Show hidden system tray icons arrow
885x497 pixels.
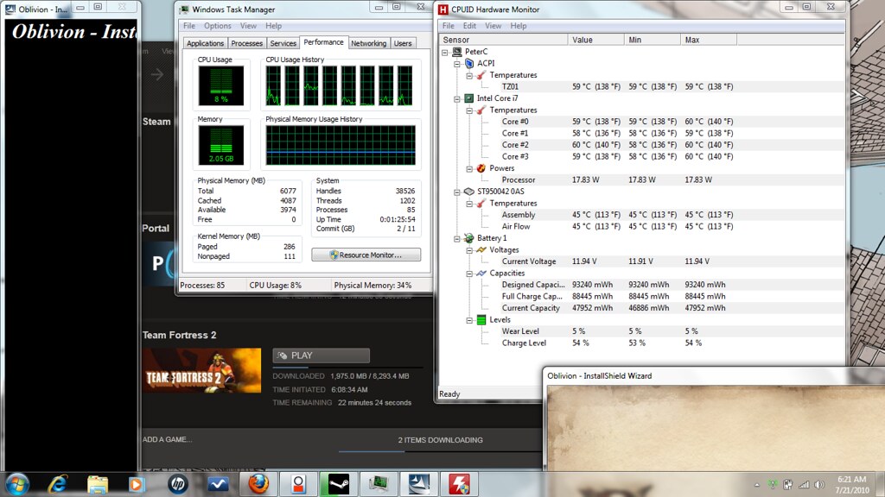[757, 485]
